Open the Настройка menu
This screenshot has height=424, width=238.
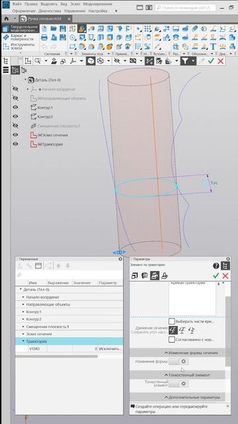(98, 11)
